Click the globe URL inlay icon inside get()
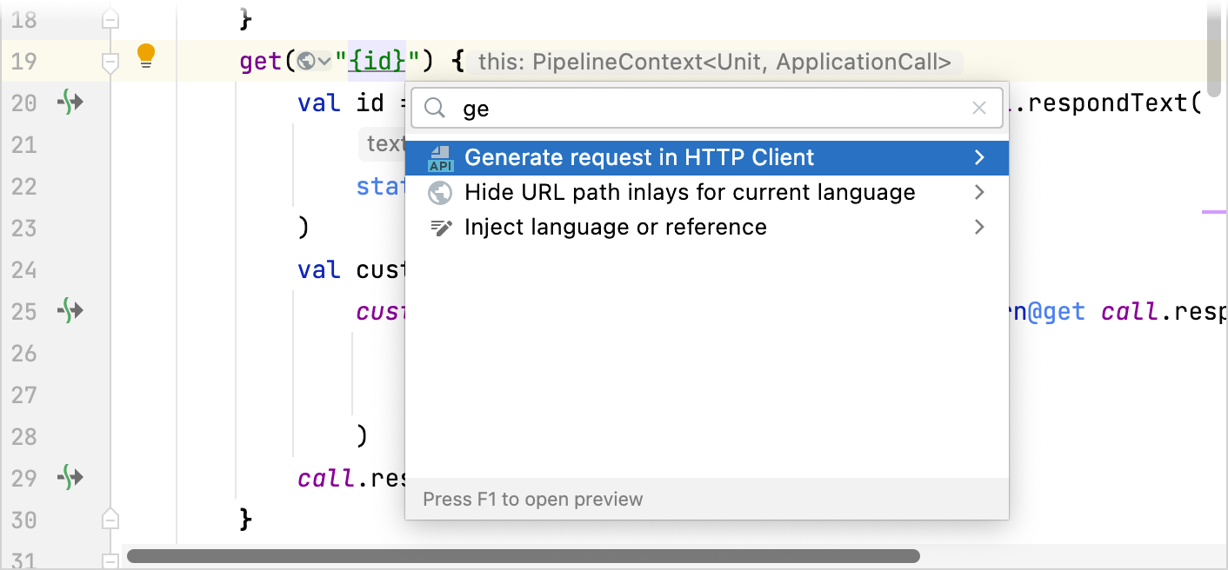The height and width of the screenshot is (570, 1228). click(306, 61)
